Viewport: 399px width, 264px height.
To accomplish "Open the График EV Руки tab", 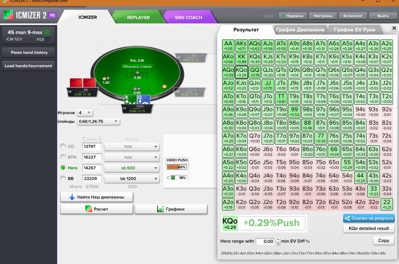I will (355, 30).
